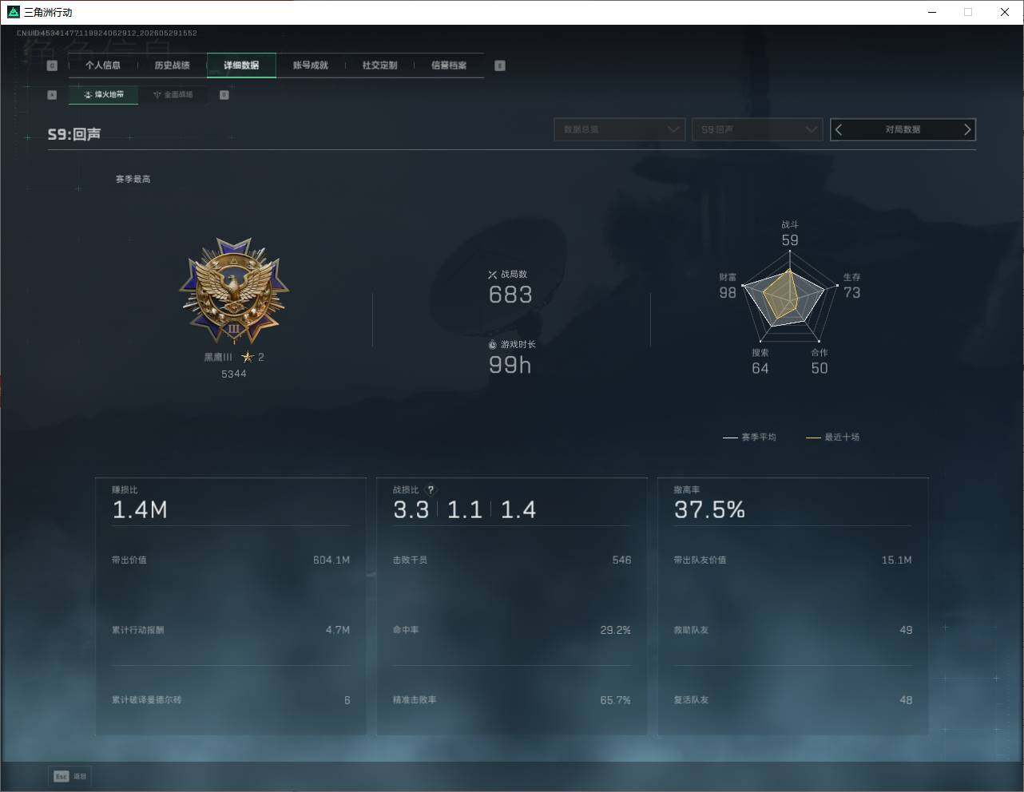Click the 财富 98 radar label
The image size is (1024, 792).
[x=728, y=287]
